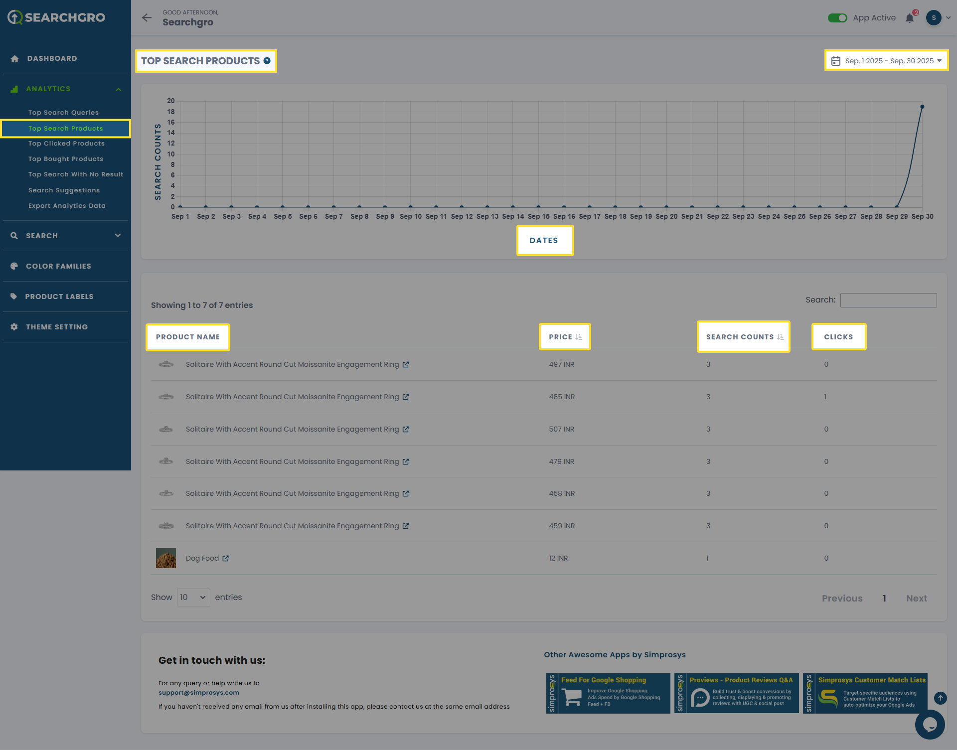This screenshot has height=750, width=957.
Task: Click the Dashboard home icon
Action: pyautogui.click(x=15, y=59)
